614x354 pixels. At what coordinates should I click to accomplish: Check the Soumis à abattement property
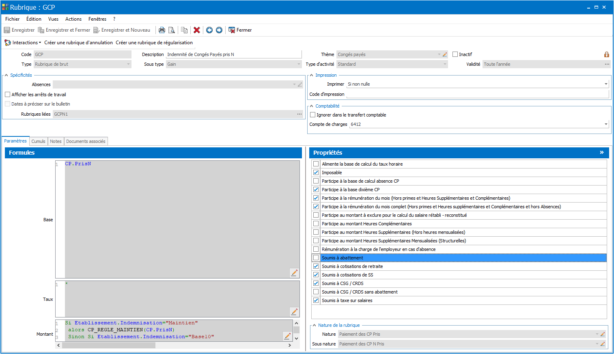(316, 258)
